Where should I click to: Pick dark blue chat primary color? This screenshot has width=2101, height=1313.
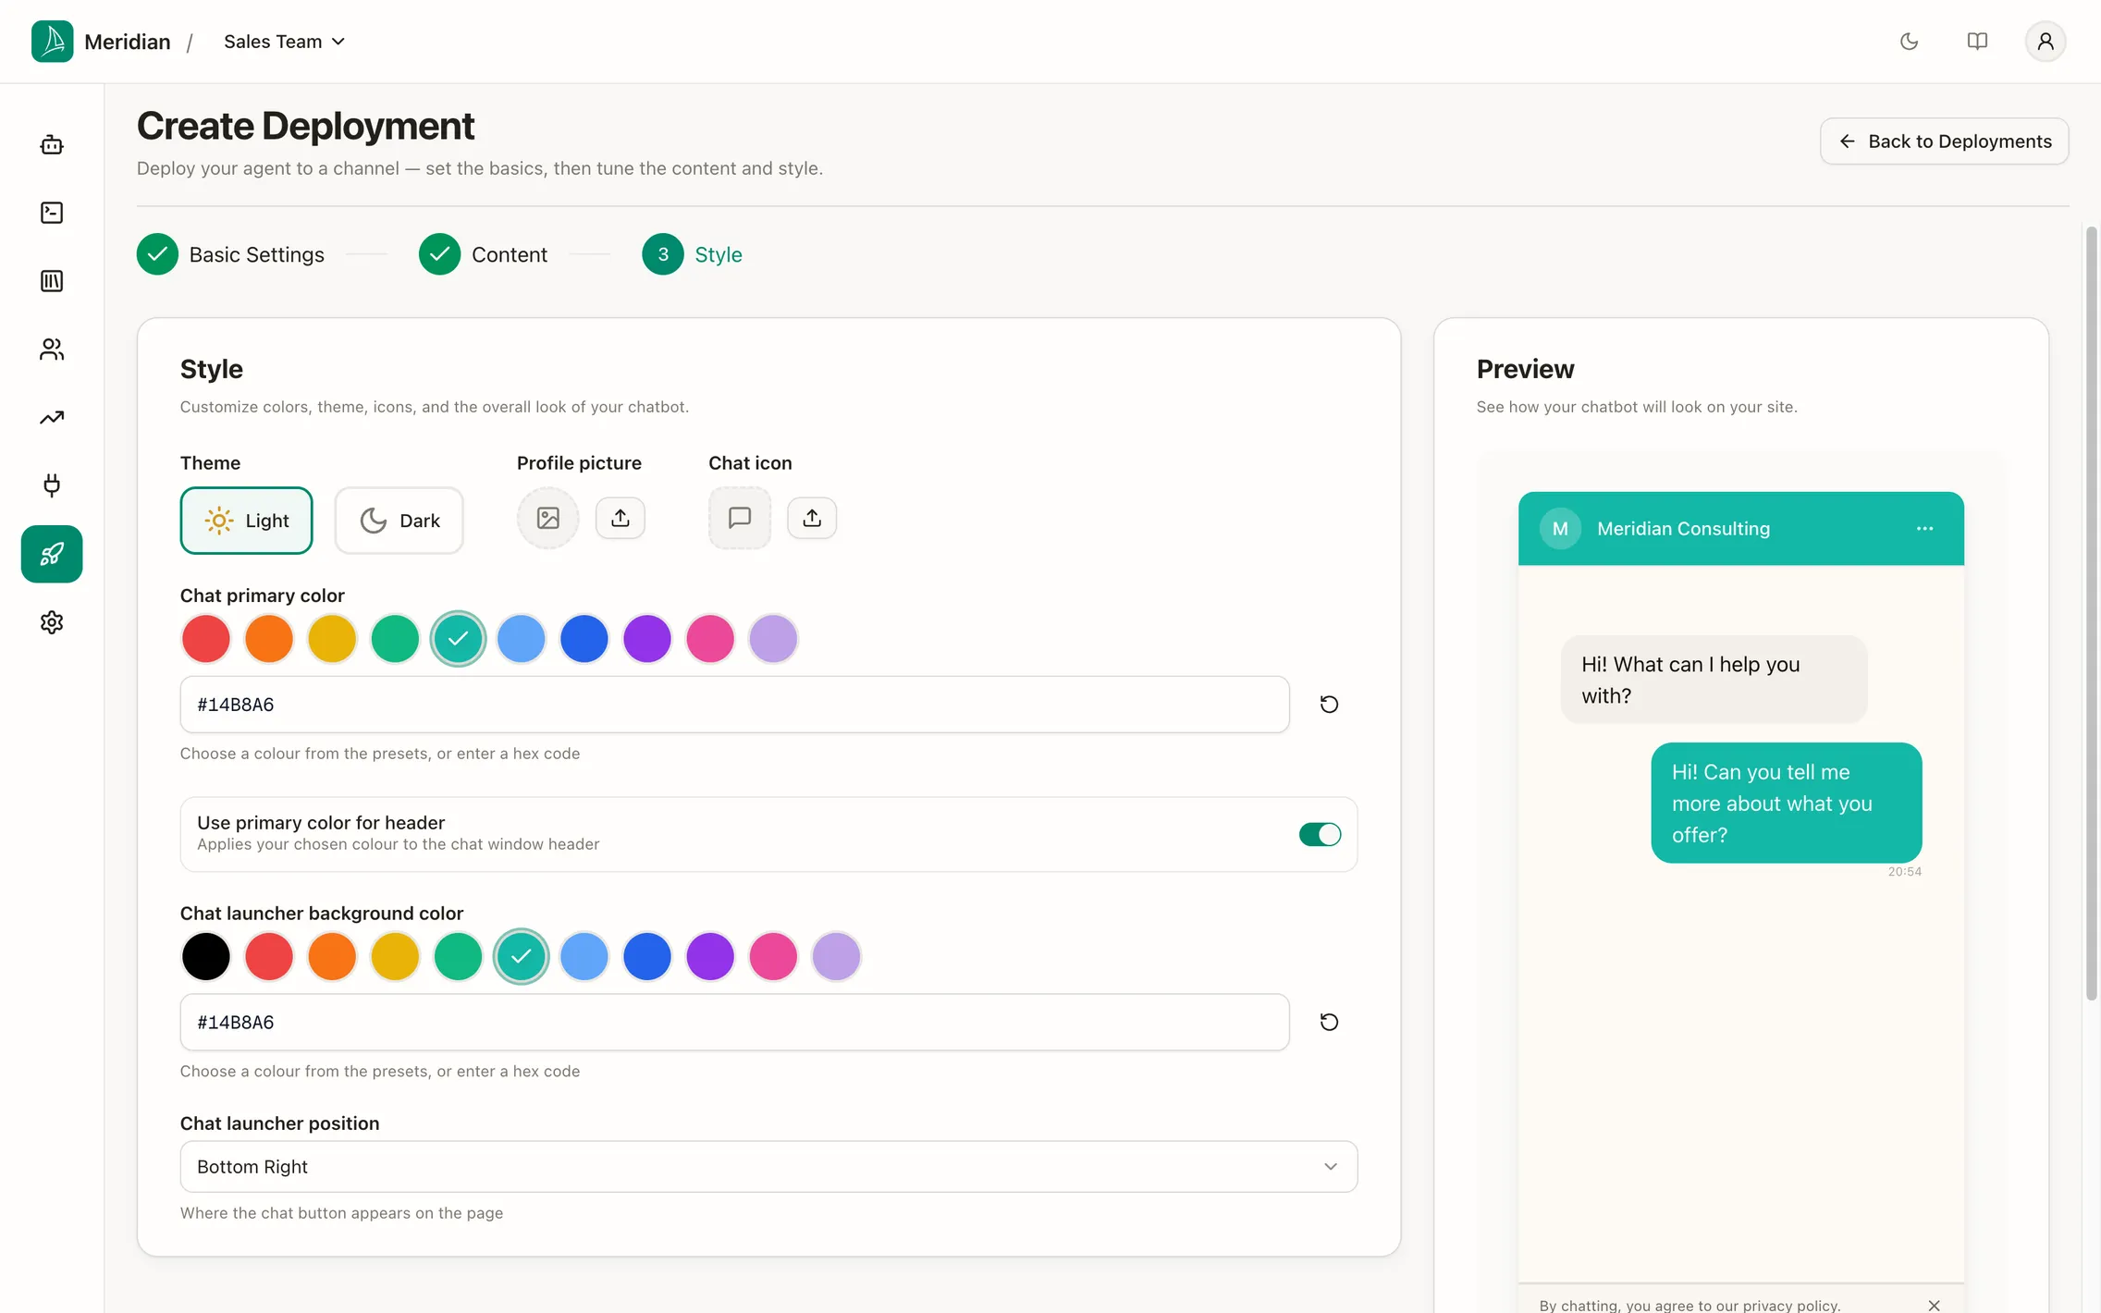(x=584, y=639)
